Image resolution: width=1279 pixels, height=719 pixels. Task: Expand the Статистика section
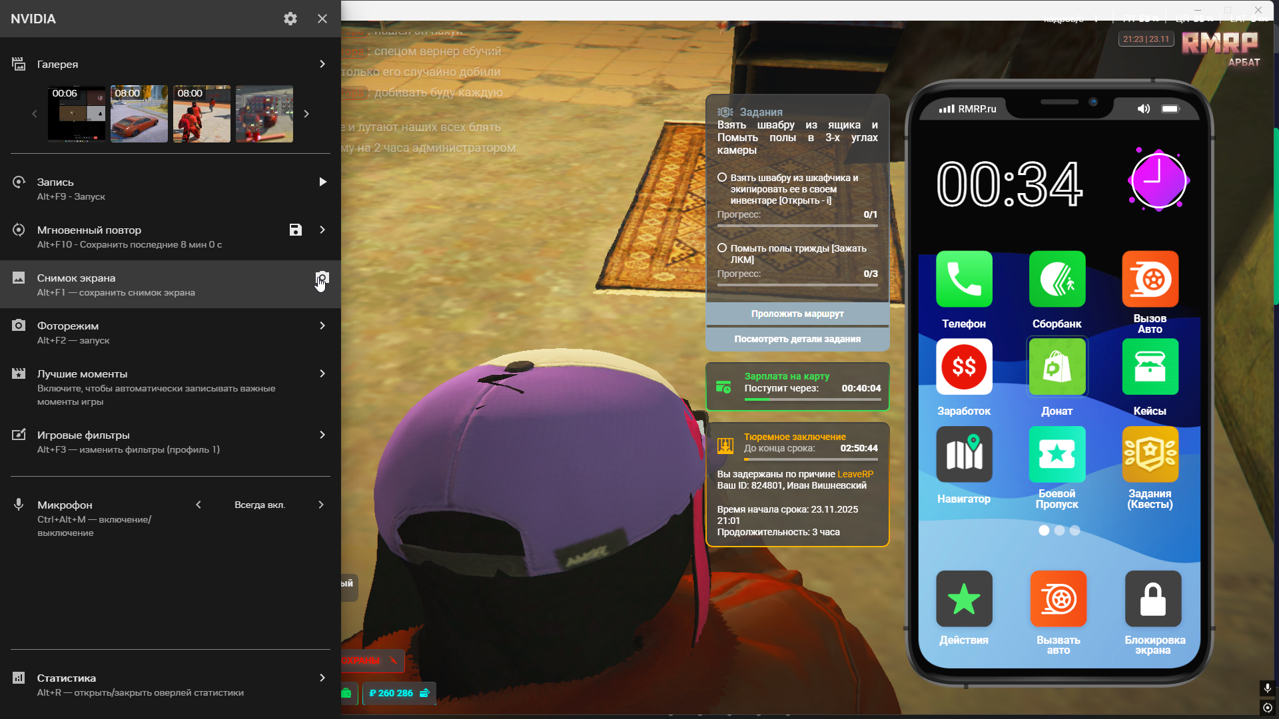click(322, 678)
